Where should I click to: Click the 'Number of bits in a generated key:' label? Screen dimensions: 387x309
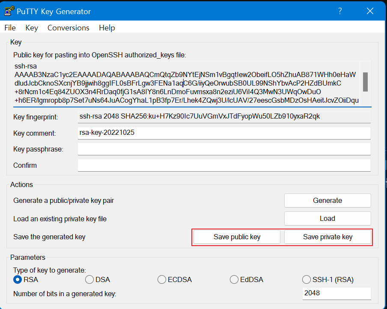(65, 294)
